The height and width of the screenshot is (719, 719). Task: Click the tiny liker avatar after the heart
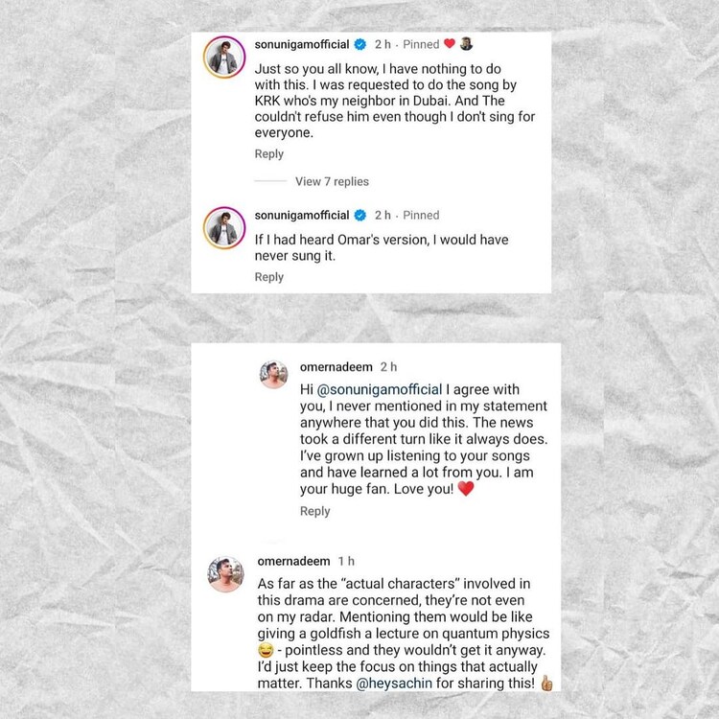point(466,44)
